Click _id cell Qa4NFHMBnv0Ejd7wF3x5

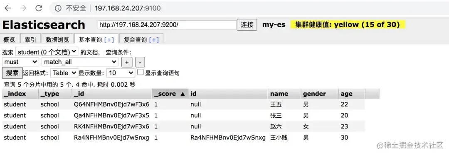tap(111, 115)
